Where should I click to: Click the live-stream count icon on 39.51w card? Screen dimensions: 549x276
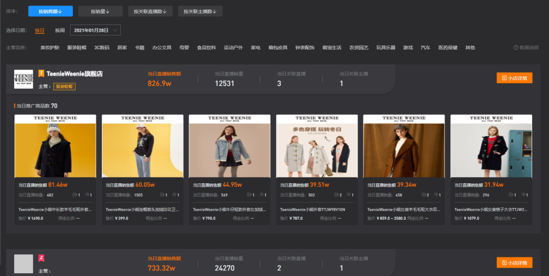pyautogui.click(x=337, y=195)
